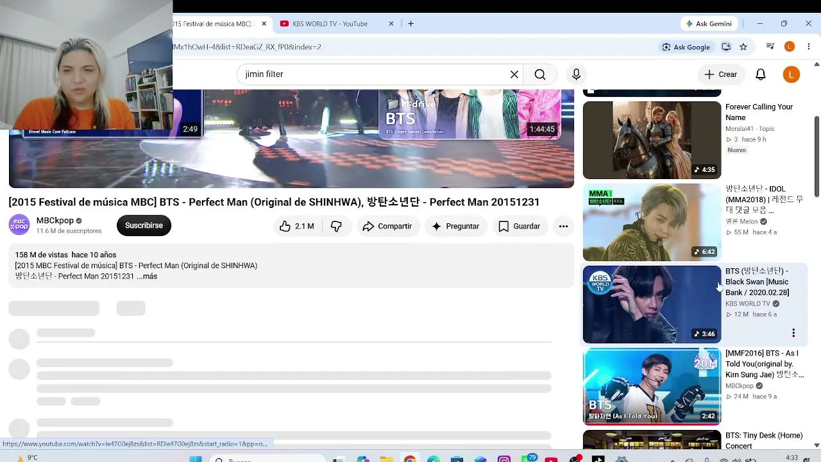Open the [MMF2016] BTS - As I Told You title
Image resolution: width=821 pixels, height=462 pixels.
click(765, 364)
